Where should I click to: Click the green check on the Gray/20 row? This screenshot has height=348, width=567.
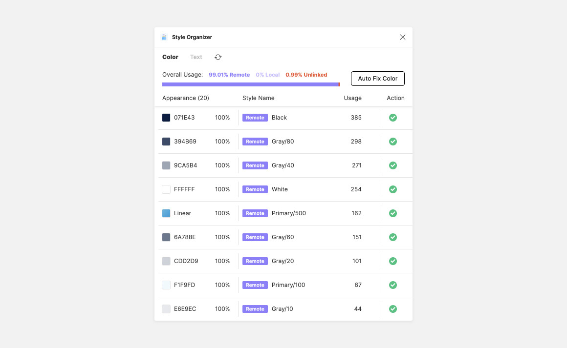pyautogui.click(x=393, y=261)
